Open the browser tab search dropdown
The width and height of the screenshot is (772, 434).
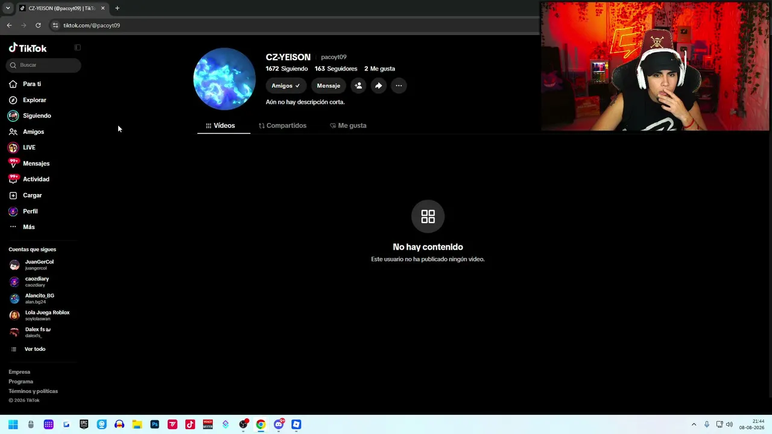[x=8, y=8]
